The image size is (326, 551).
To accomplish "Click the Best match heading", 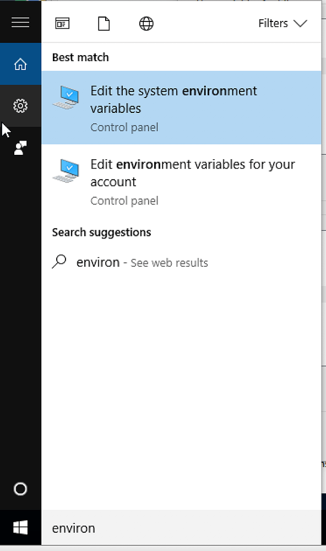I will (80, 57).
